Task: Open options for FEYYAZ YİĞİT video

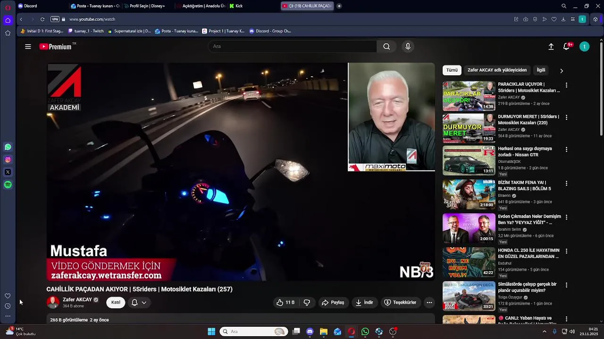Action: [x=566, y=217]
